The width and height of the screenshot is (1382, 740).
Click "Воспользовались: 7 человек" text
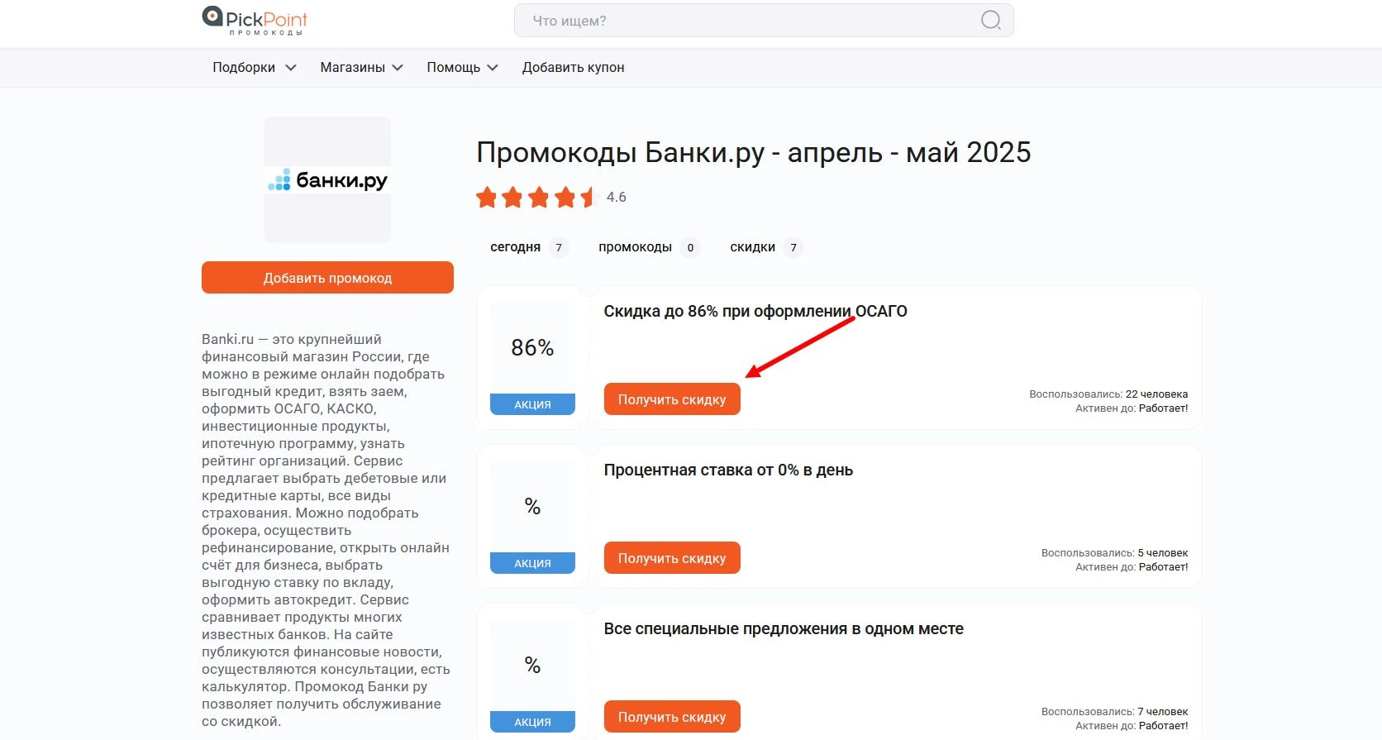(x=1114, y=712)
